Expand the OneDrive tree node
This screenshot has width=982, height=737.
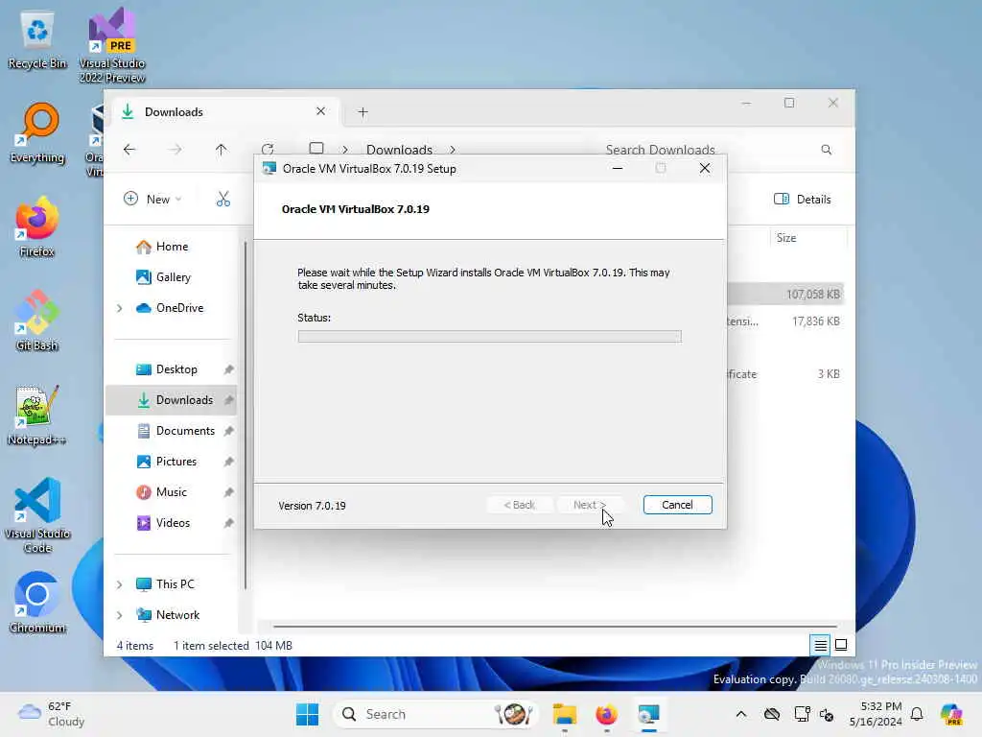coord(119,308)
